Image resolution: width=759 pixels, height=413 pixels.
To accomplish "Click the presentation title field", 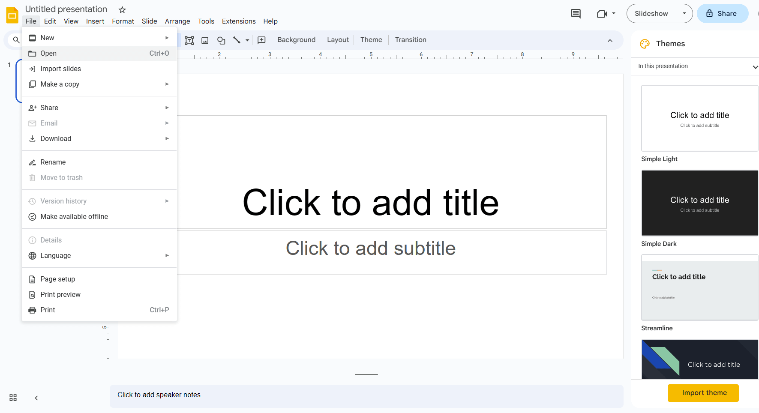I will (x=66, y=9).
